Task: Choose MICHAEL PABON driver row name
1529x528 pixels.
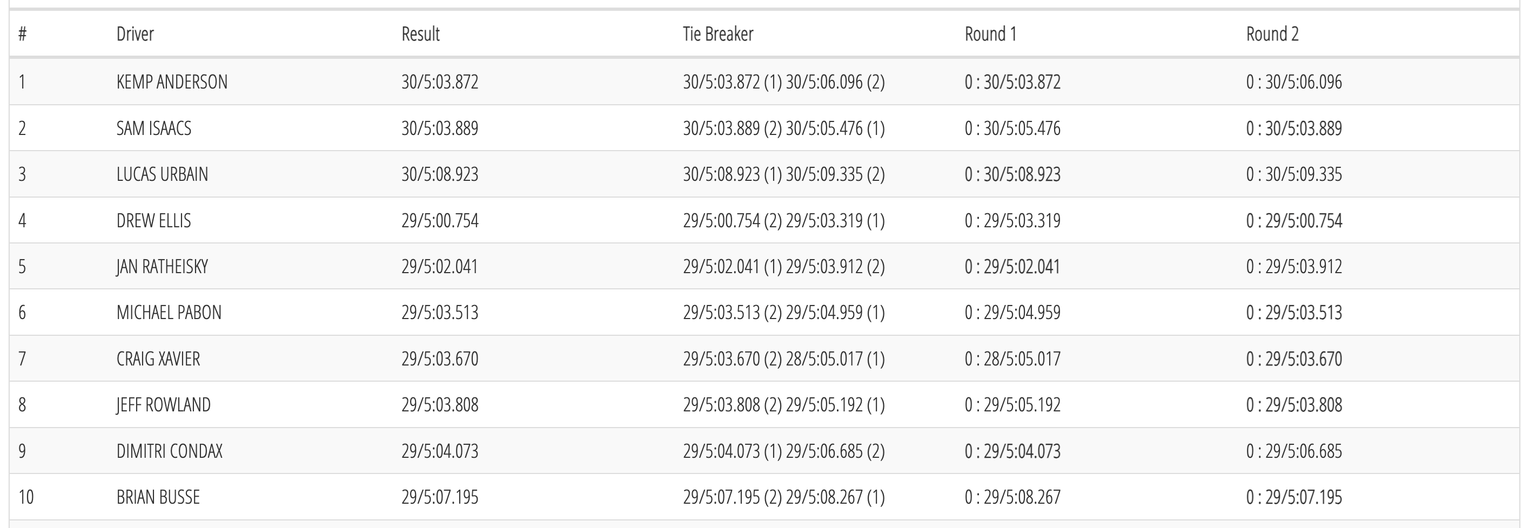Action: pos(169,313)
